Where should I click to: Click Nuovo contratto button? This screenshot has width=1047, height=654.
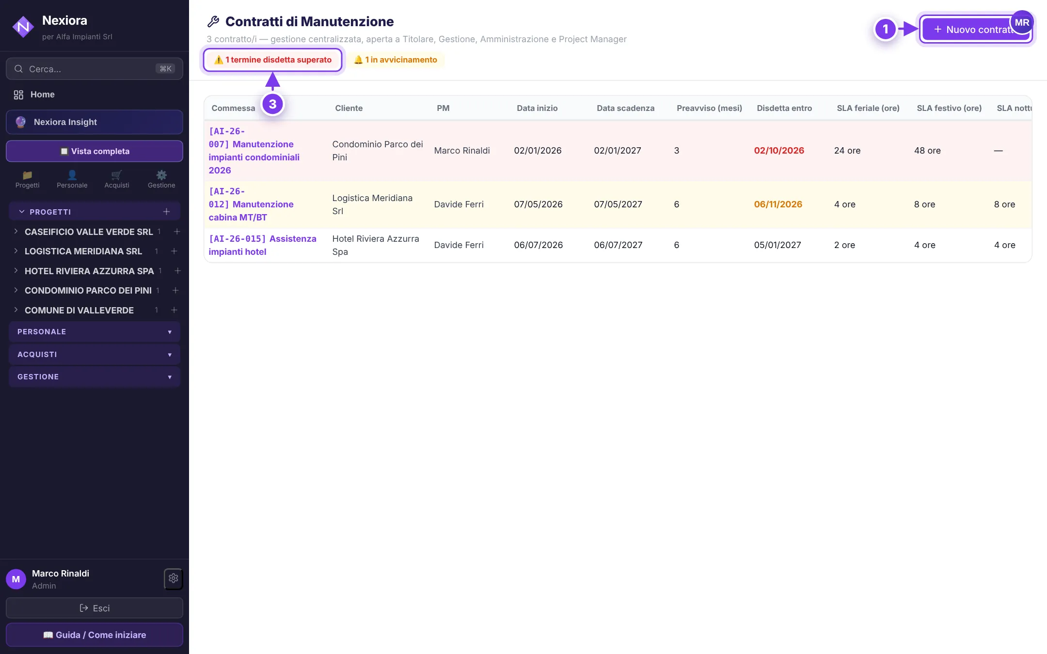(976, 30)
